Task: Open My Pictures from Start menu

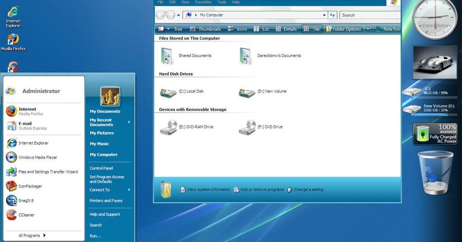Action: (102, 133)
